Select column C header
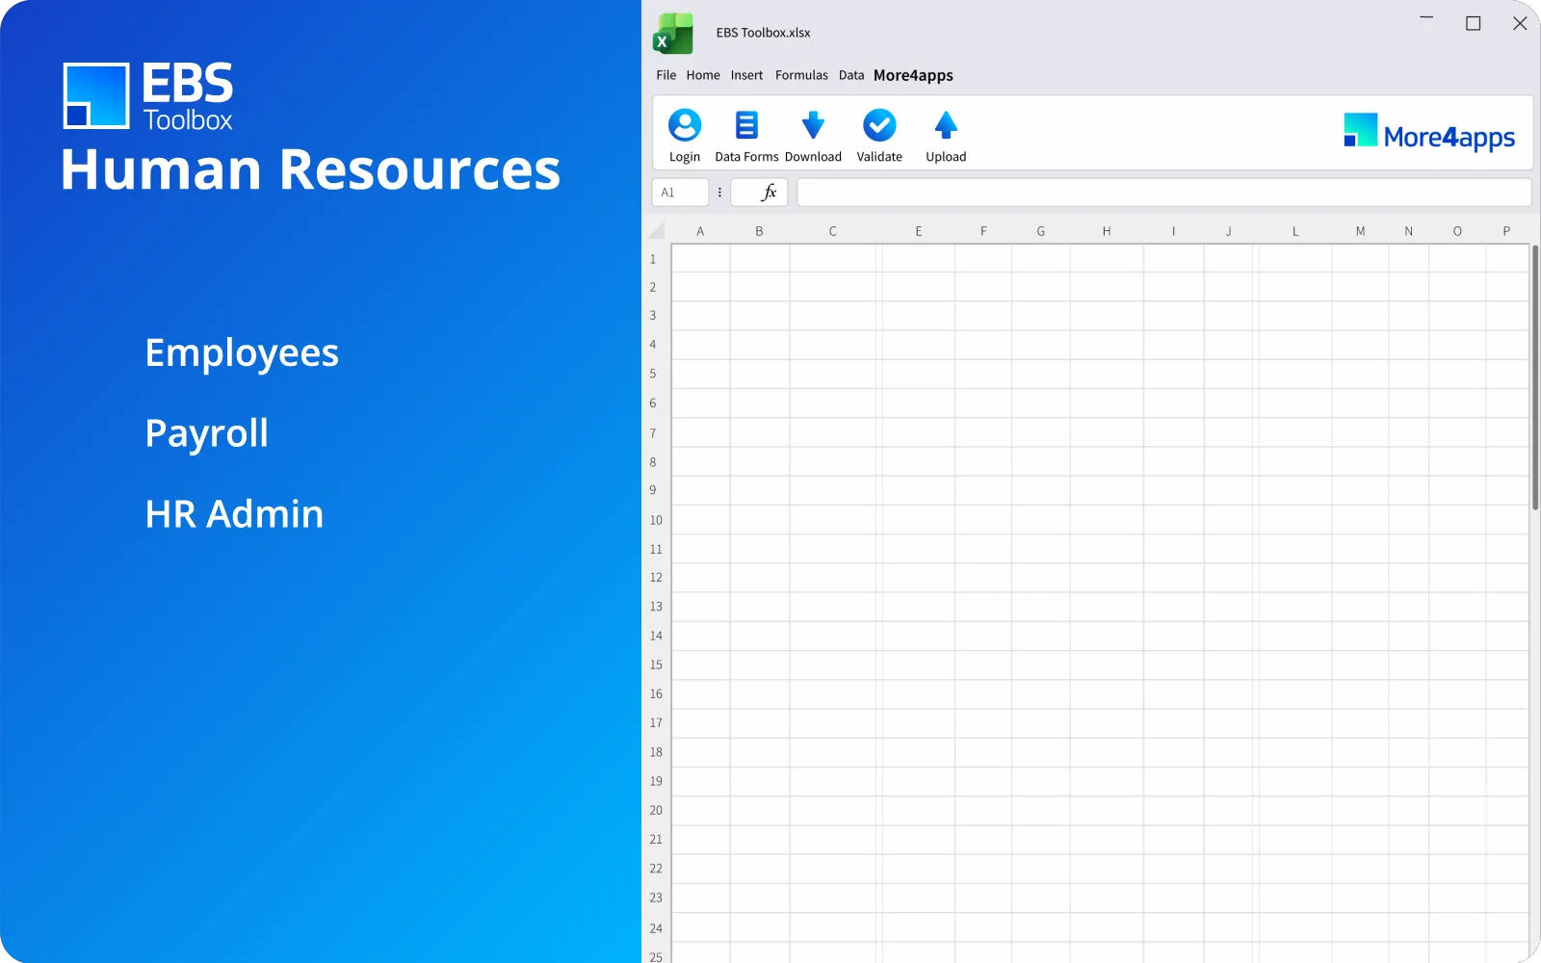Screen dimensions: 1541x963 coord(832,231)
